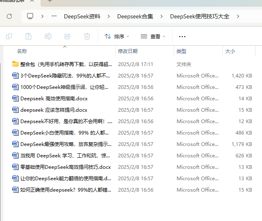Open the 排序 sort dropdown
Screen dimensions: 262x221
coord(117,36)
